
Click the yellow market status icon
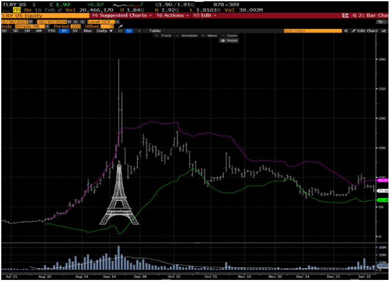pyautogui.click(x=17, y=10)
